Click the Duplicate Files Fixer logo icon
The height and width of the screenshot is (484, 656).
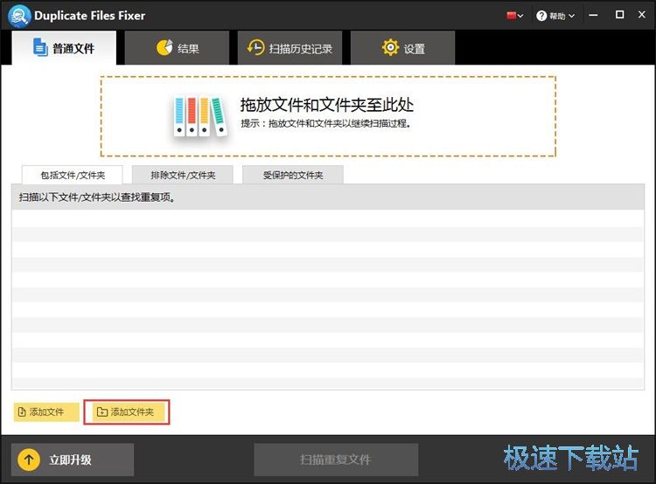pyautogui.click(x=19, y=16)
